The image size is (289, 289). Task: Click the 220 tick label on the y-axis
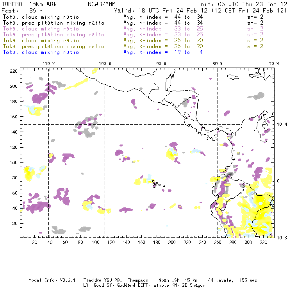point(14,71)
